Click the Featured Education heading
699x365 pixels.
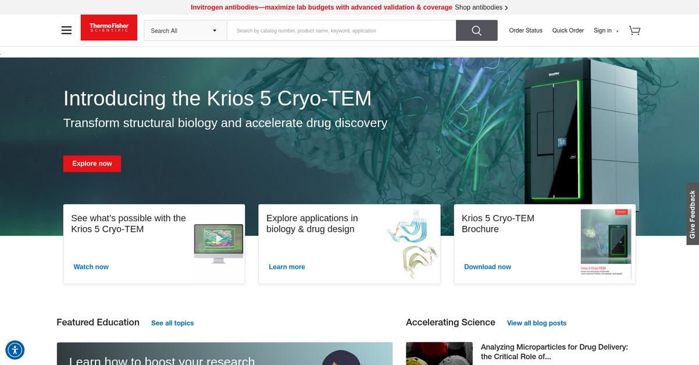tap(98, 323)
